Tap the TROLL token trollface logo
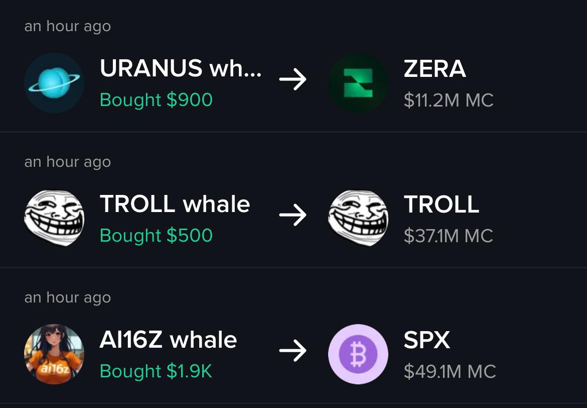Viewport: 587px width, 408px height. (x=358, y=218)
